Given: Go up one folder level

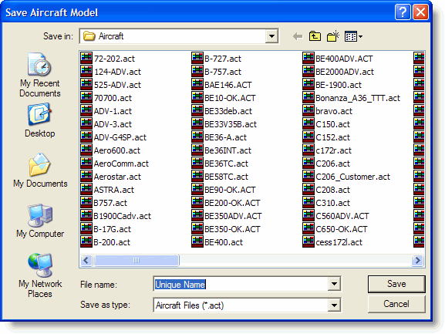Looking at the screenshot, I should (x=315, y=36).
